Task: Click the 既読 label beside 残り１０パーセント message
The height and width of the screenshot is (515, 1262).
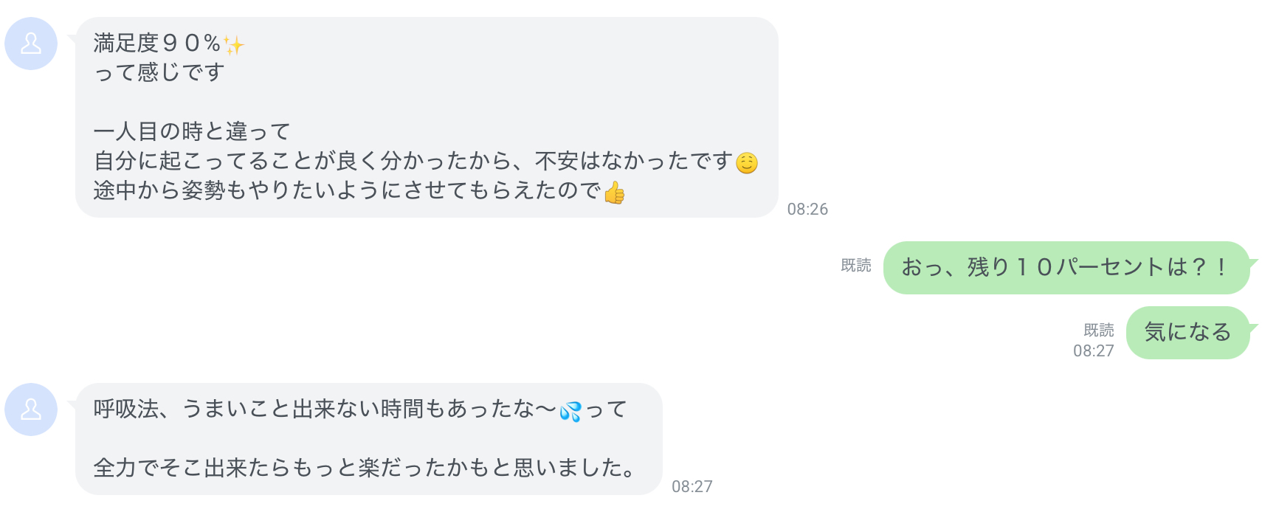Action: click(856, 266)
